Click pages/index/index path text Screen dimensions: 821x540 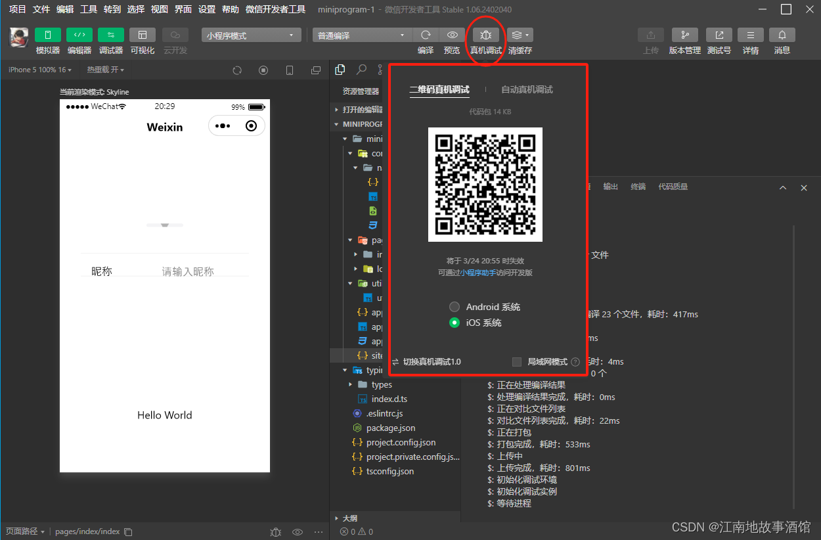click(x=87, y=531)
